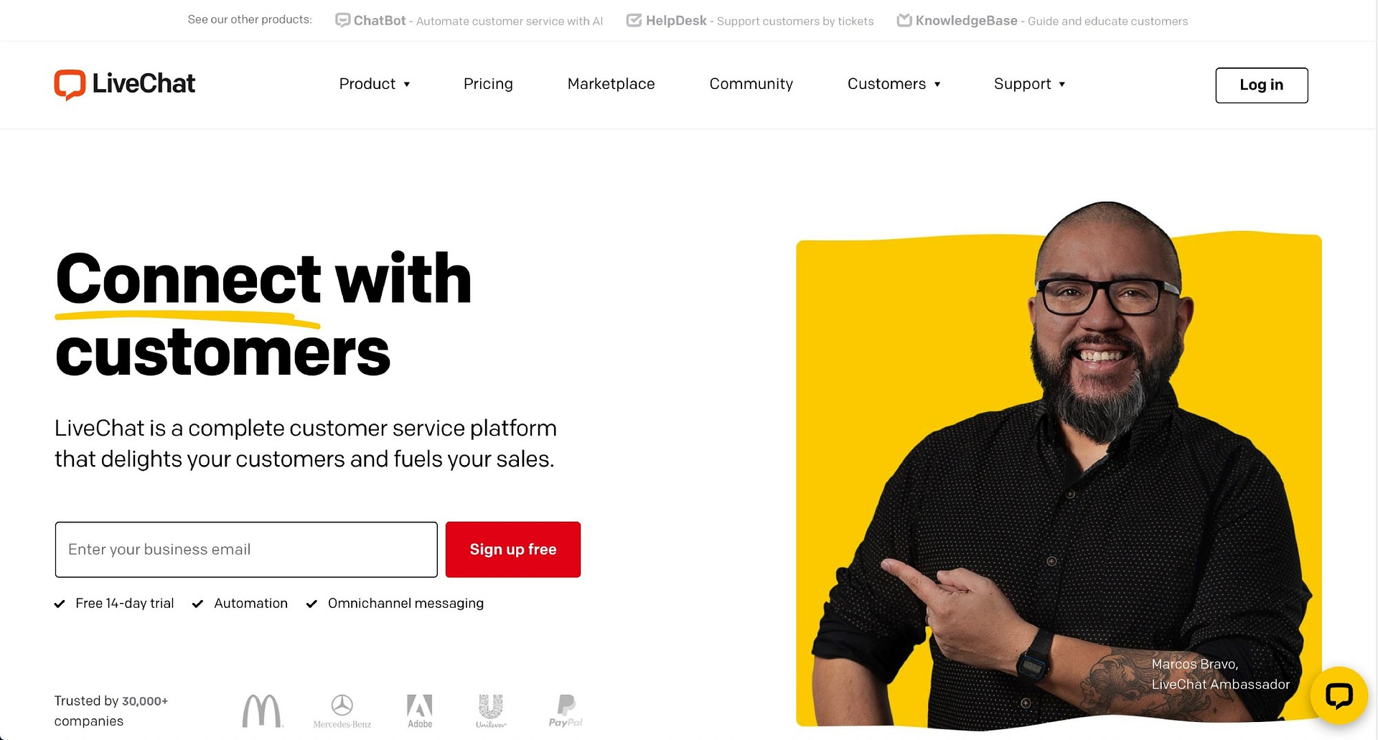This screenshot has height=740, width=1378.
Task: Click the Sign up free button
Action: [x=512, y=549]
